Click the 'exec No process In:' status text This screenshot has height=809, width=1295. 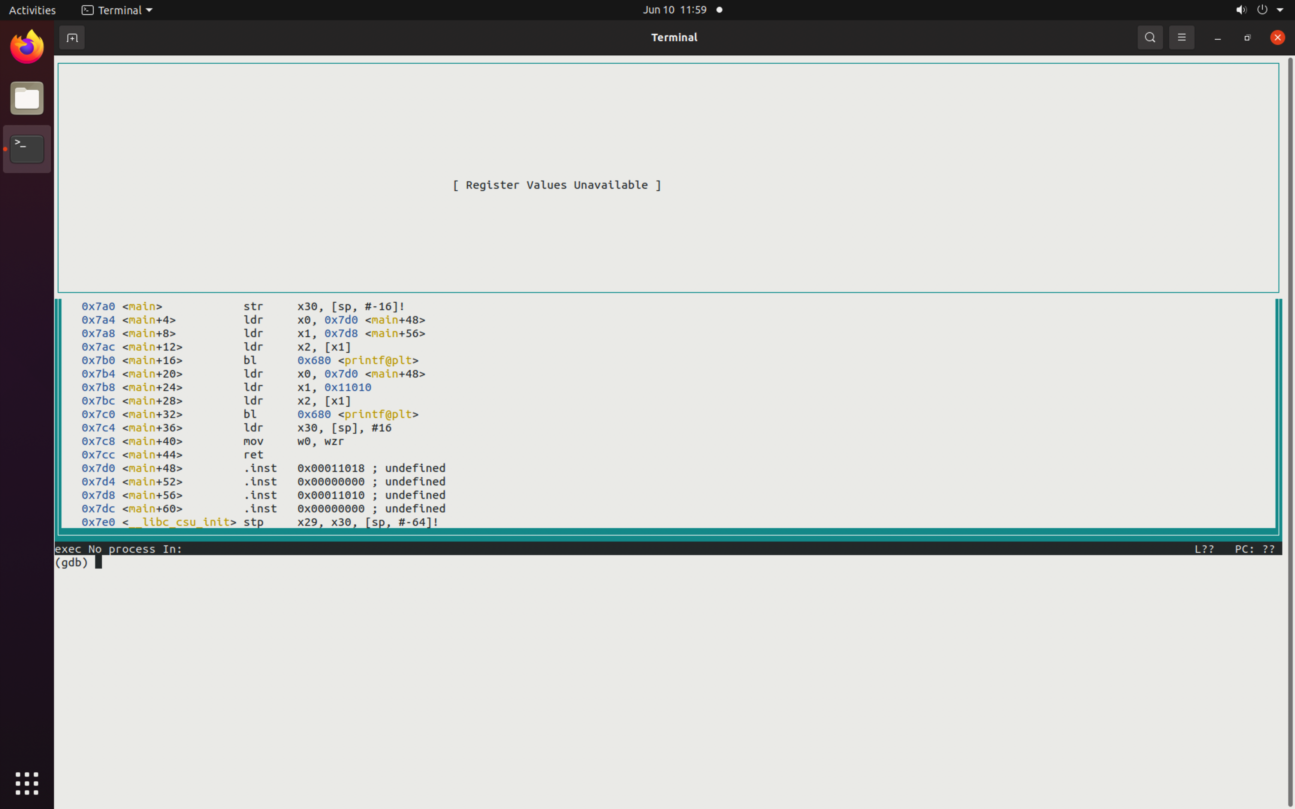(x=118, y=549)
